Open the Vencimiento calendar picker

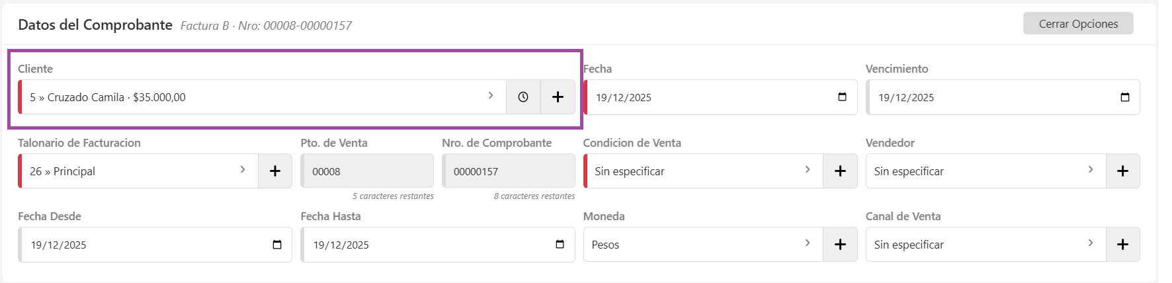click(x=1124, y=97)
